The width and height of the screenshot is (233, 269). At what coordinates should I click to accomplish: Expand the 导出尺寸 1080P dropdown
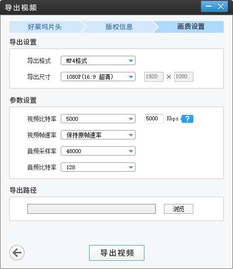pyautogui.click(x=98, y=77)
